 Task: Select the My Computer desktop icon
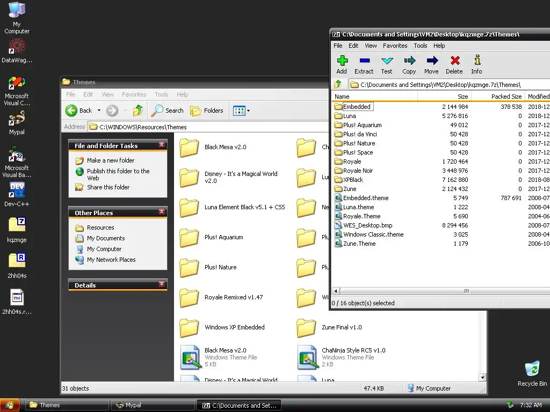[x=17, y=18]
